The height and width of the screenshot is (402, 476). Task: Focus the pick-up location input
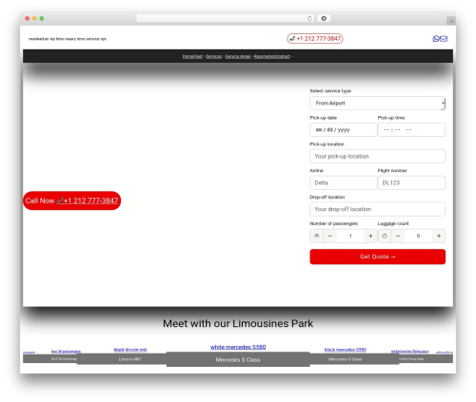[377, 156]
